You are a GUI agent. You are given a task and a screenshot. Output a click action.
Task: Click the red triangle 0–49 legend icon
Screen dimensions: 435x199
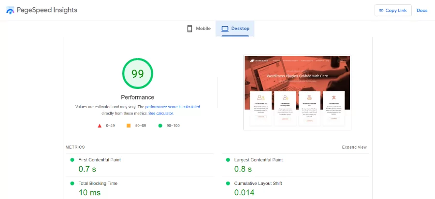[100, 126]
